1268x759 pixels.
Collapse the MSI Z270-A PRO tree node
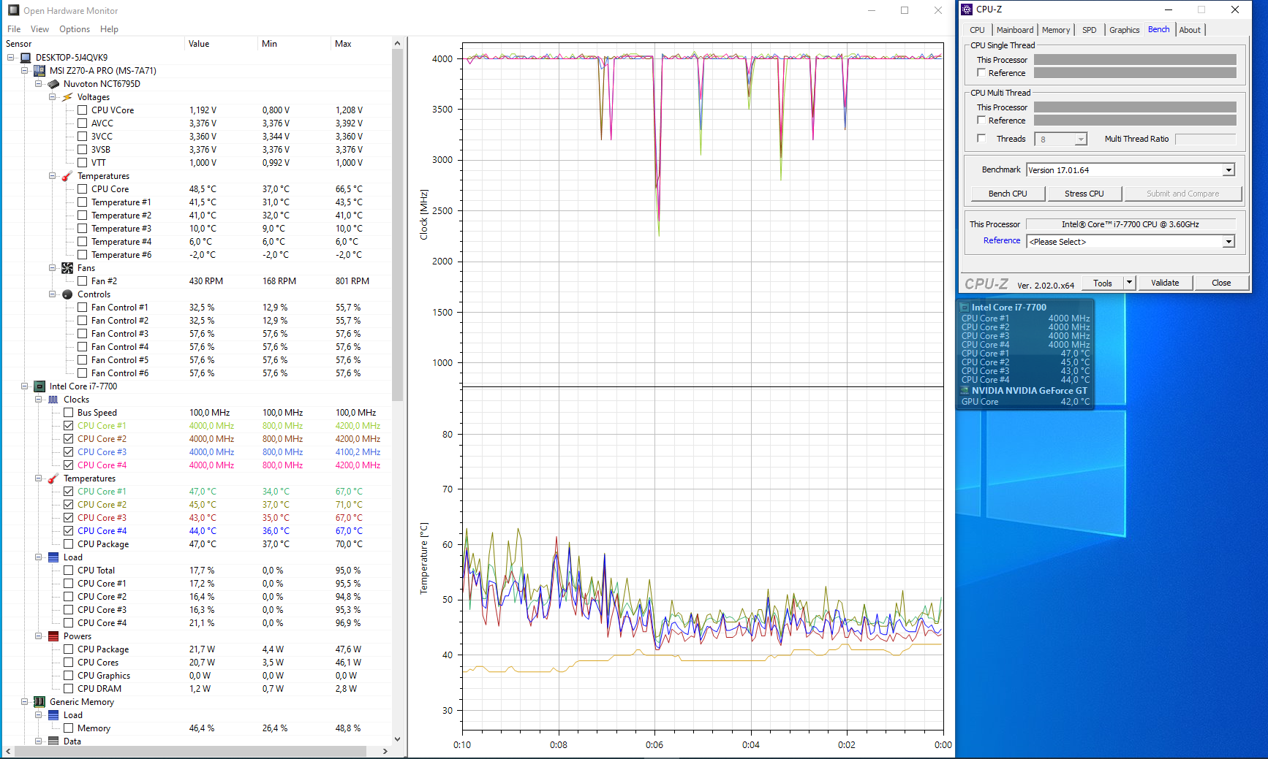click(25, 71)
